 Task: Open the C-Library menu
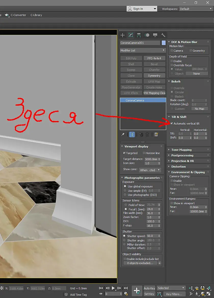(36, 15)
